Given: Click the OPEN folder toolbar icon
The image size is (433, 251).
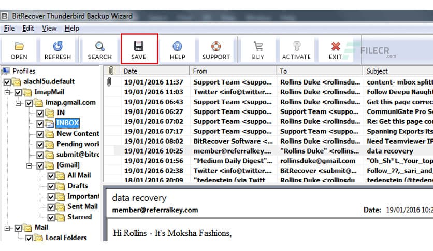Looking at the screenshot, I should pyautogui.click(x=19, y=46).
